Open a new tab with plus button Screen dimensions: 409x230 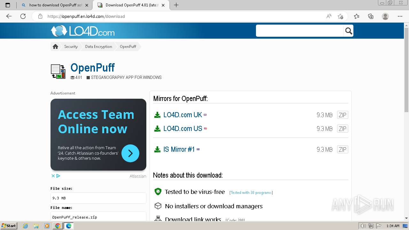[x=176, y=5]
